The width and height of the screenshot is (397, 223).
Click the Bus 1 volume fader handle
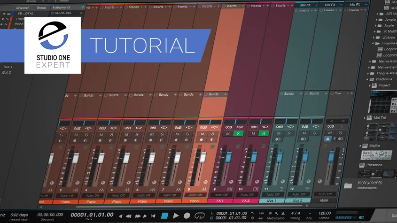click(x=280, y=157)
